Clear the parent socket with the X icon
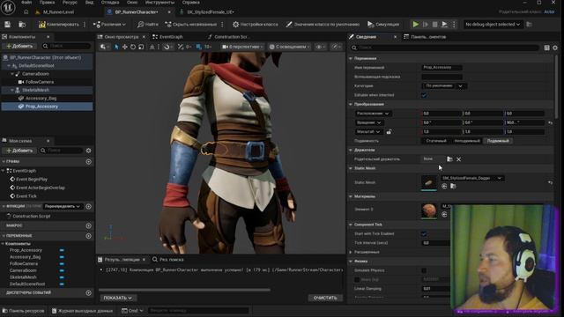564x317 pixels. click(458, 159)
